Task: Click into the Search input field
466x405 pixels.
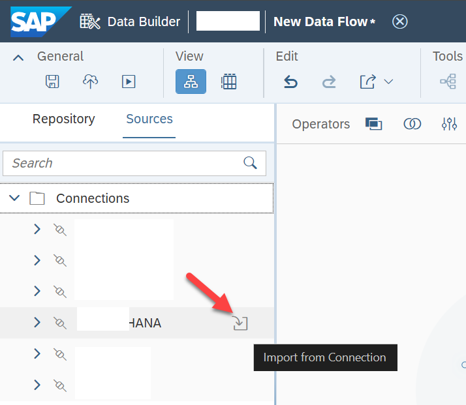Action: pyautogui.click(x=134, y=163)
